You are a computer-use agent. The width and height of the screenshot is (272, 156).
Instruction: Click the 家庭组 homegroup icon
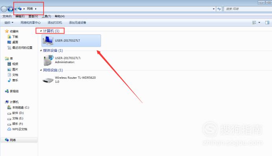[x=7, y=91]
